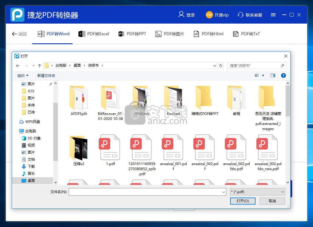Select the JPNGmin folder
313x227 pixels.
[142, 101]
